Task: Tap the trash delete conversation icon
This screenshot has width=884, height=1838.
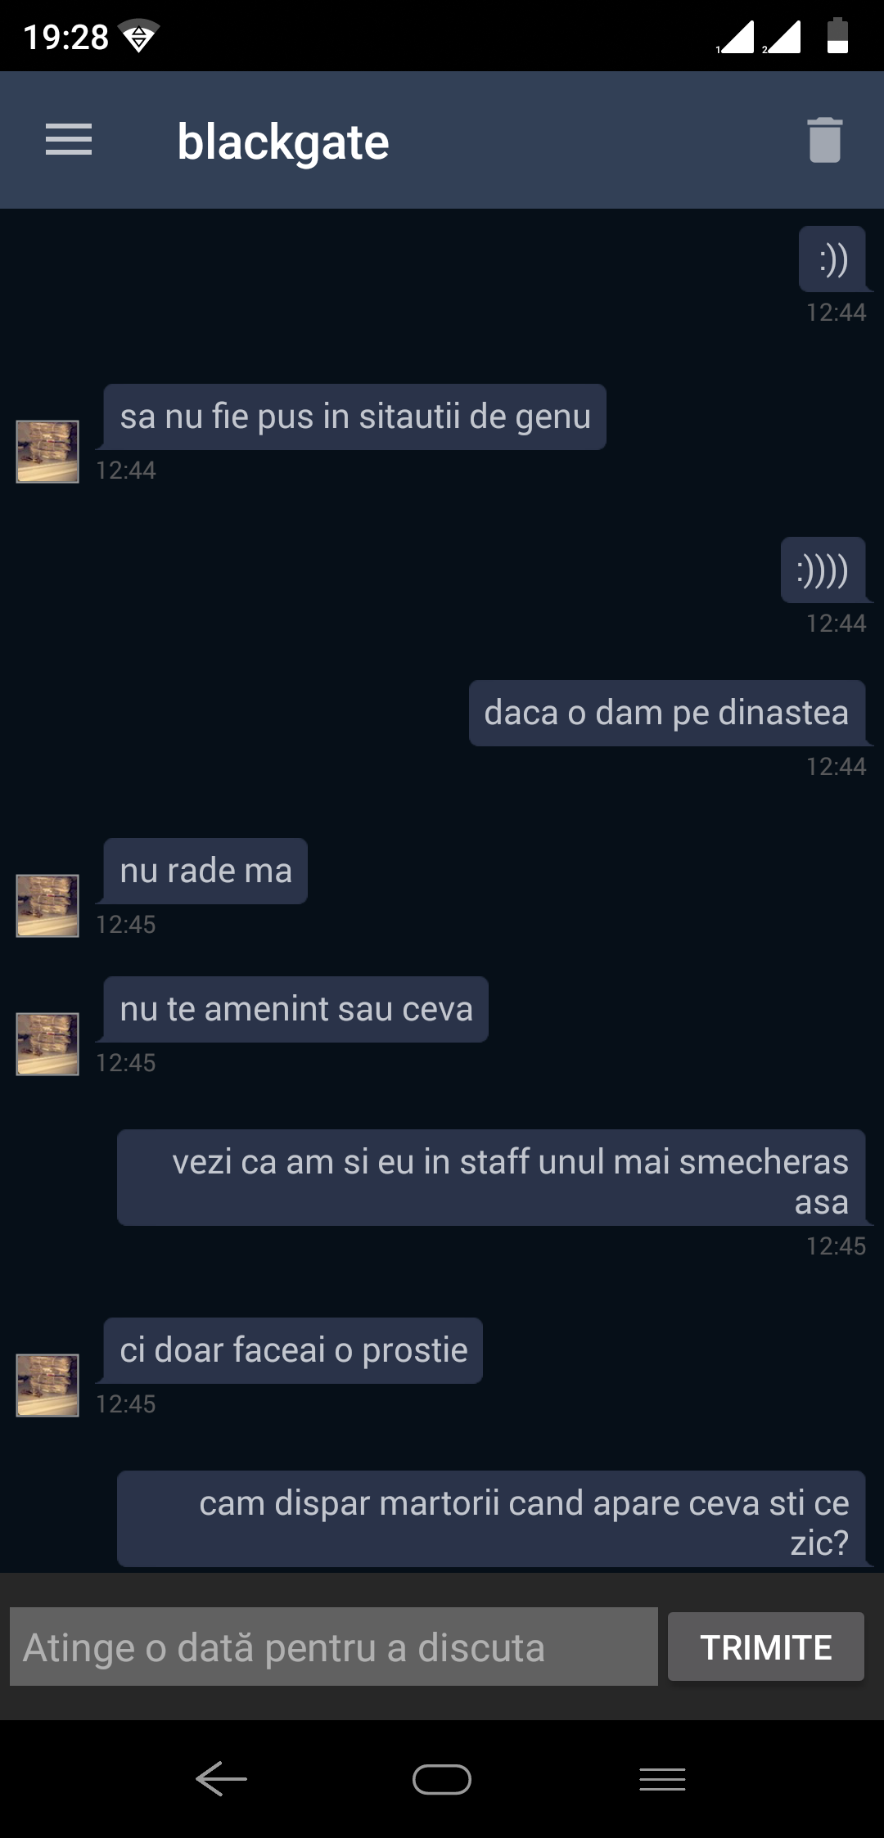Action: point(825,140)
